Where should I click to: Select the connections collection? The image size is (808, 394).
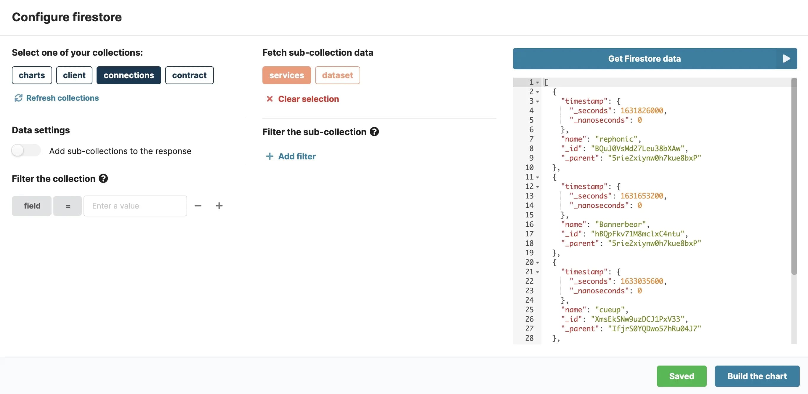point(128,75)
